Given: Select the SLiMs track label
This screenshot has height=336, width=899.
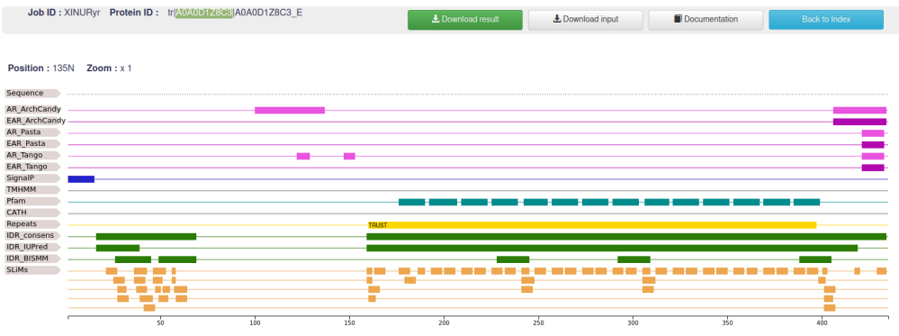Looking at the screenshot, I should [x=32, y=270].
